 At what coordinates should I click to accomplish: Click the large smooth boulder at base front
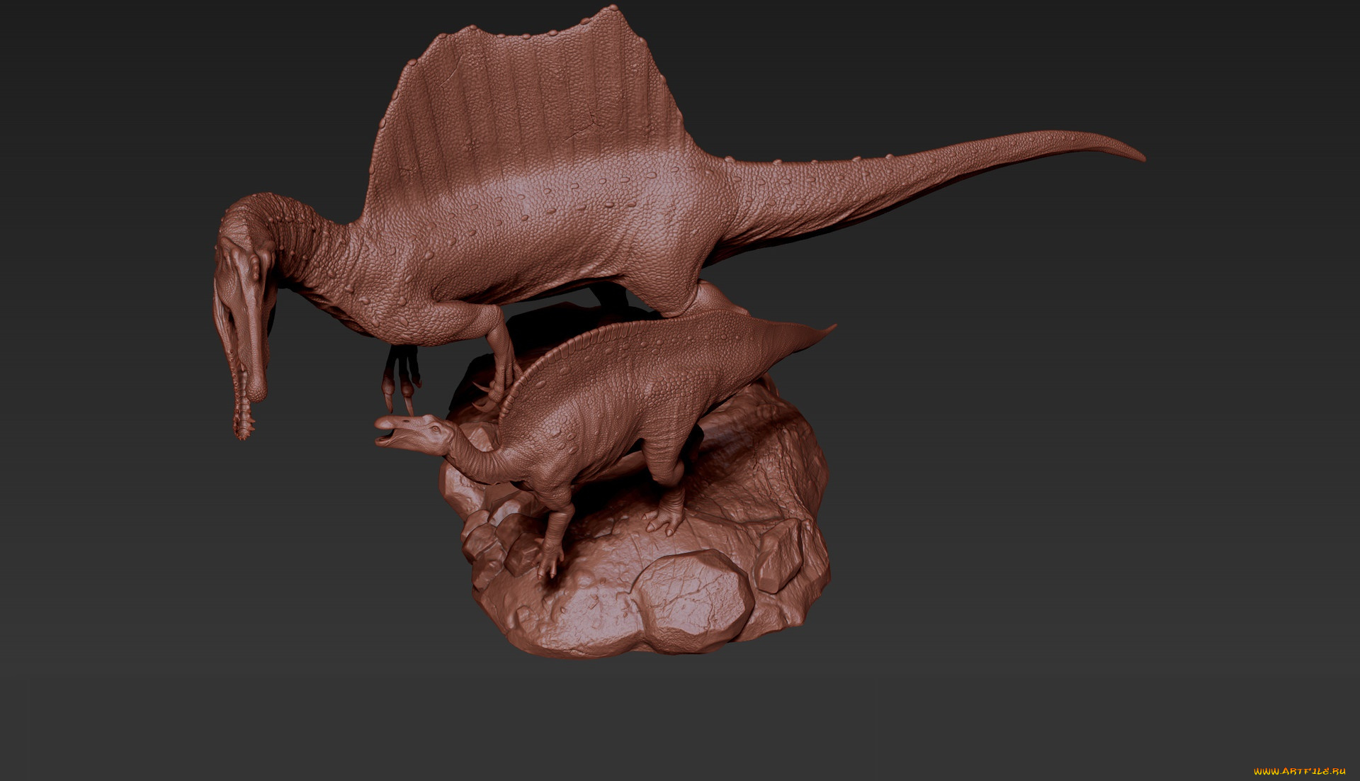(691, 599)
